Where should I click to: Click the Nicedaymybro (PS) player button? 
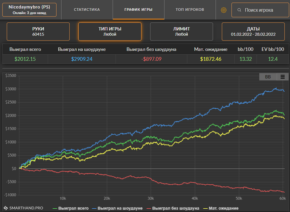(29, 10)
